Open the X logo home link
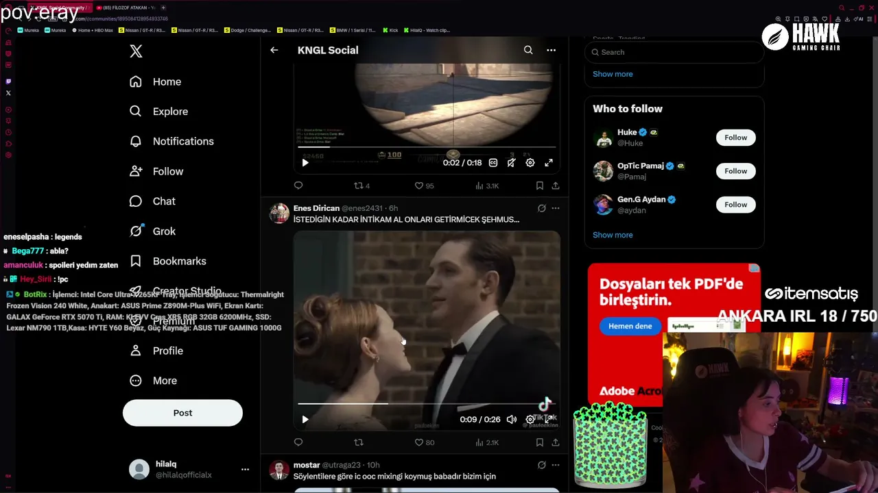Viewport: 878px width, 493px height. 136,51
